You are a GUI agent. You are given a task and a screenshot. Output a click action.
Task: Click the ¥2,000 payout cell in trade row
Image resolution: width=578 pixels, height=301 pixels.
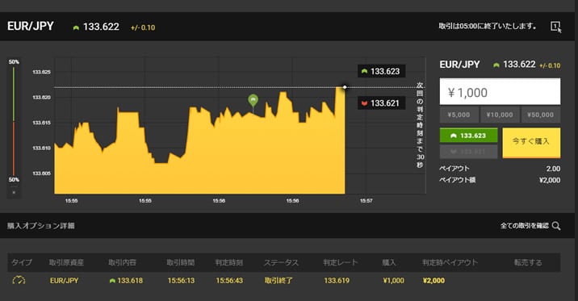[433, 281]
